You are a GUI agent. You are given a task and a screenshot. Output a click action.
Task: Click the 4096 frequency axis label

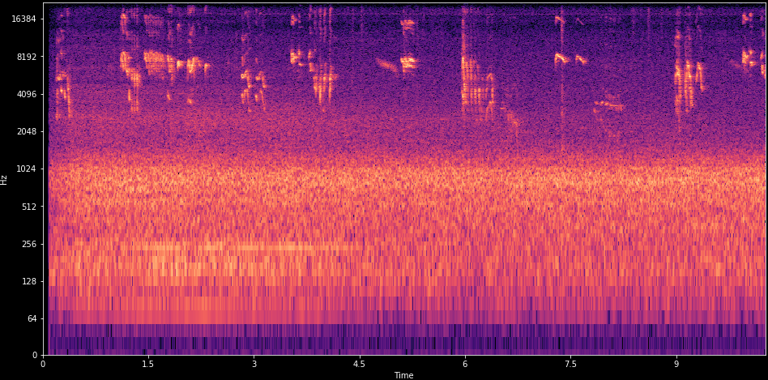tap(26, 94)
